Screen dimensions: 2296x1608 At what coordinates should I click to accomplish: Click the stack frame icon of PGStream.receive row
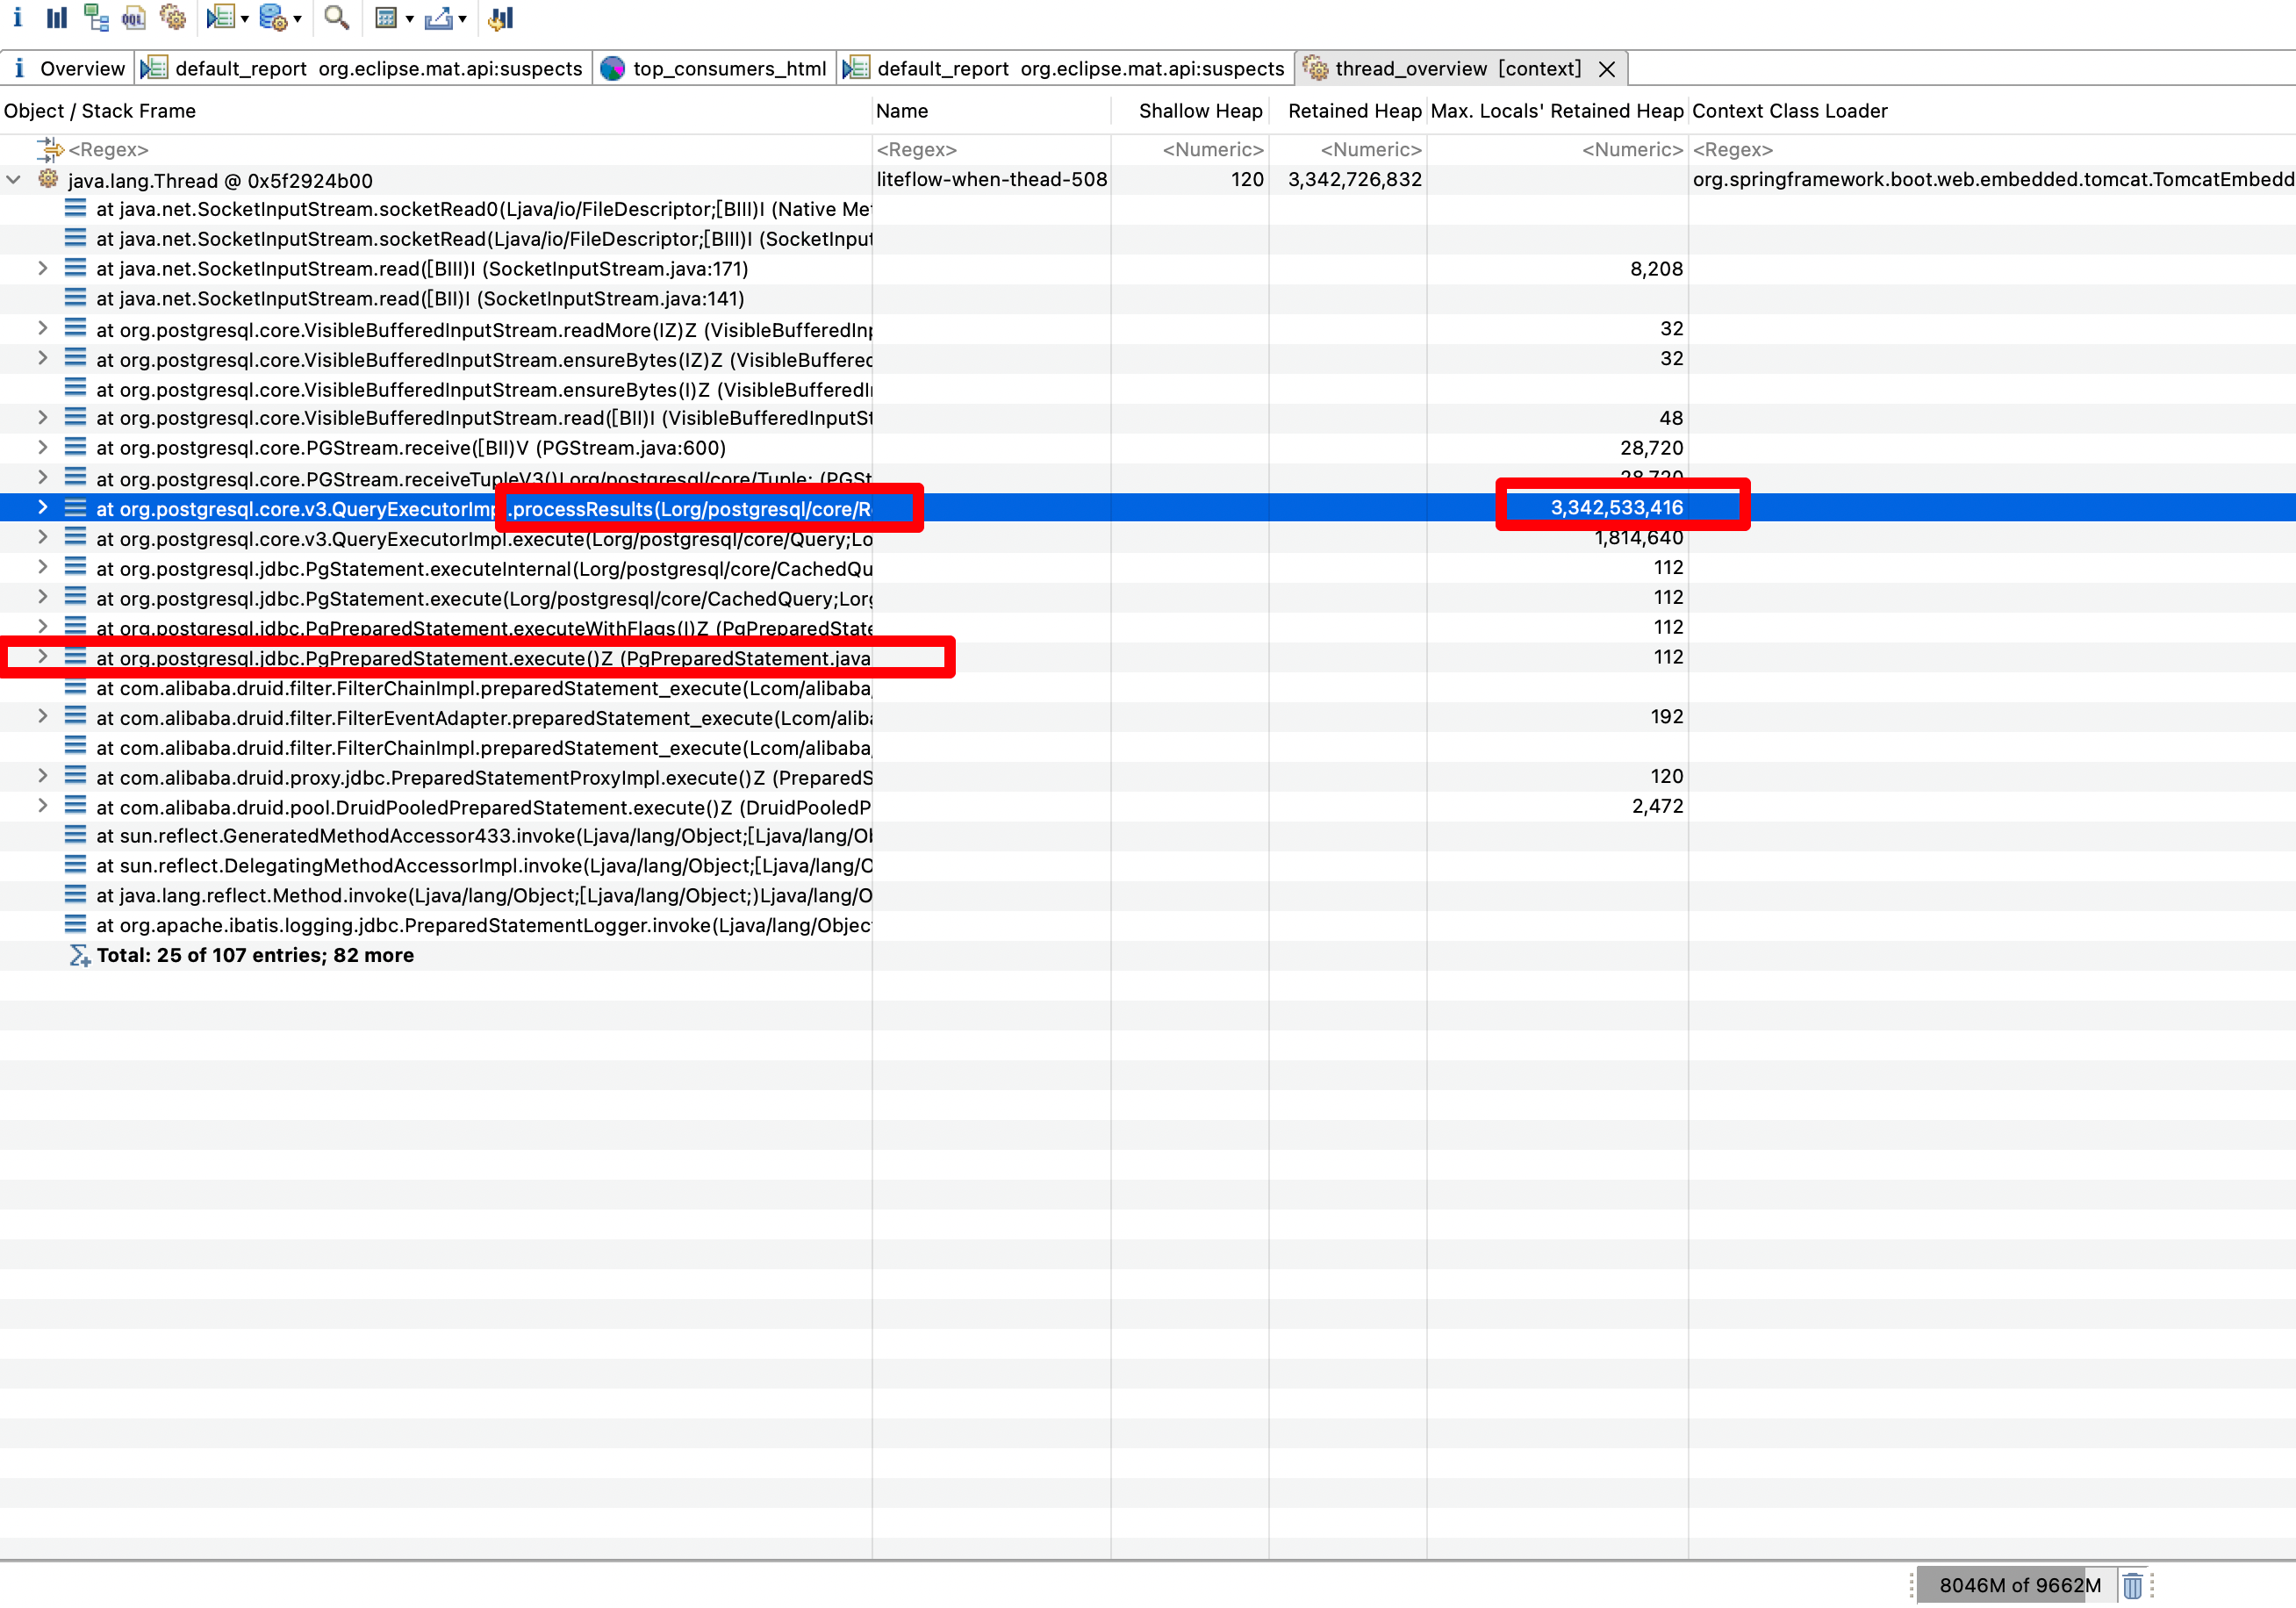pyautogui.click(x=75, y=447)
